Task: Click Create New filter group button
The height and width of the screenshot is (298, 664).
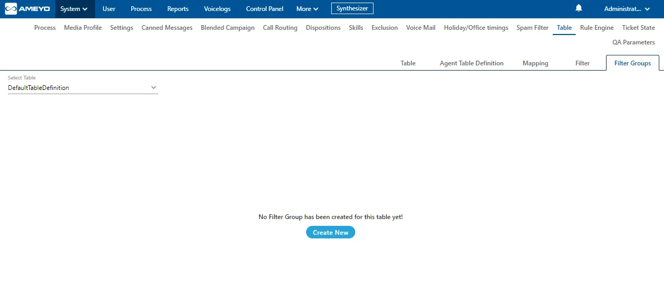Action: pos(331,232)
